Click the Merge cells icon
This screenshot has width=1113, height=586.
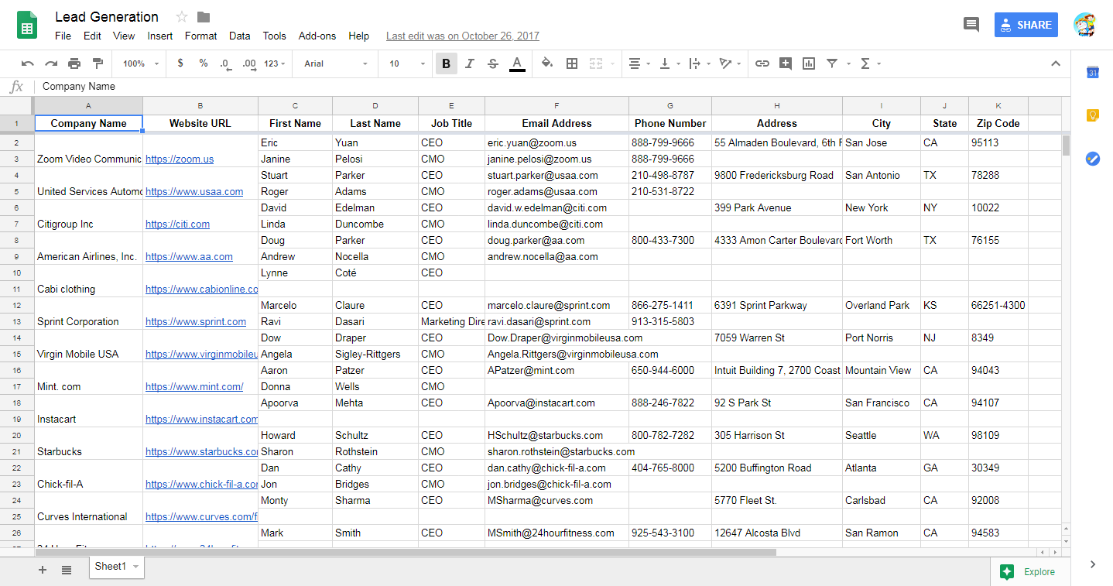pyautogui.click(x=596, y=63)
